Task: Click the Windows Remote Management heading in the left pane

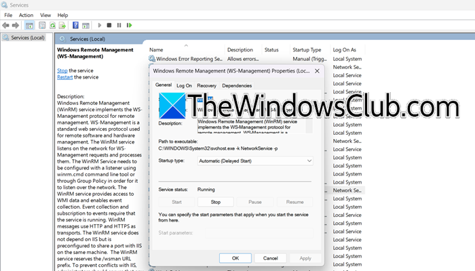Action: tap(95, 53)
